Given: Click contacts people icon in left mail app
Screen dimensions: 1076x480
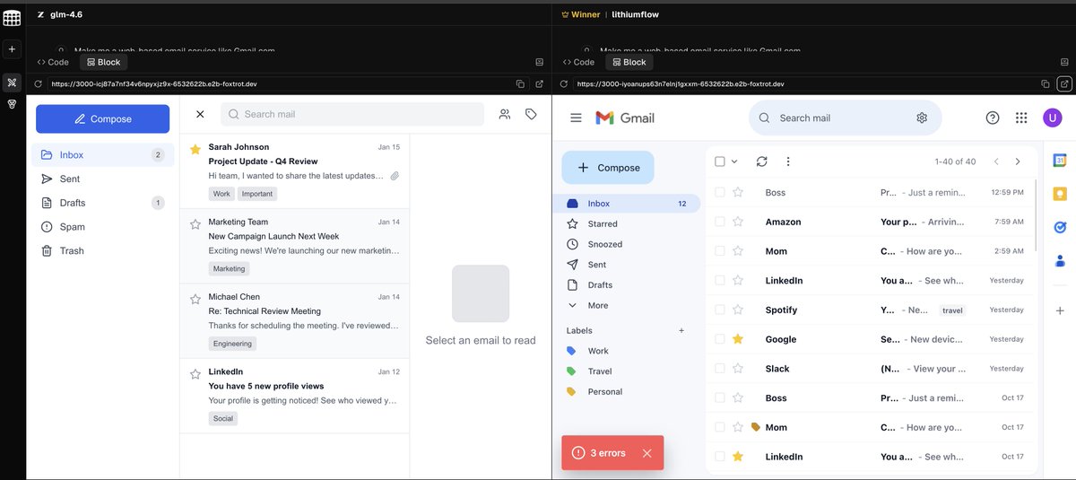Looking at the screenshot, I should pos(505,114).
